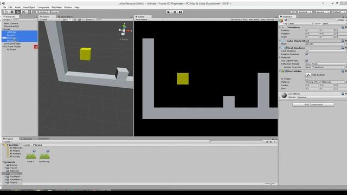Screen dimensions: 347x195
Task: Click the Add Component button
Action: (313, 105)
